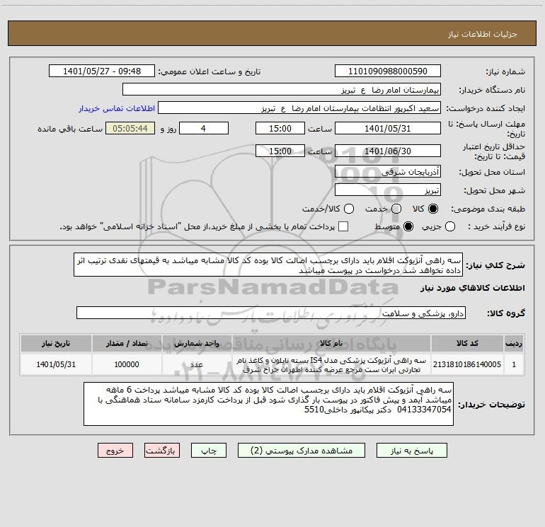Click the delivery city تبریز field
Screen dimensions: 545x527
[388, 190]
